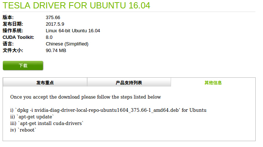Click the 'Once you accept the download' sentence
Image resolution: width=263 pixels, height=147 pixels.
tap(85, 97)
